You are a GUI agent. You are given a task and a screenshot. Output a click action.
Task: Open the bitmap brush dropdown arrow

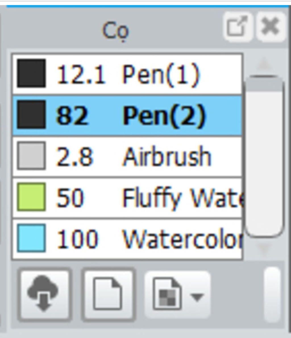(x=197, y=298)
